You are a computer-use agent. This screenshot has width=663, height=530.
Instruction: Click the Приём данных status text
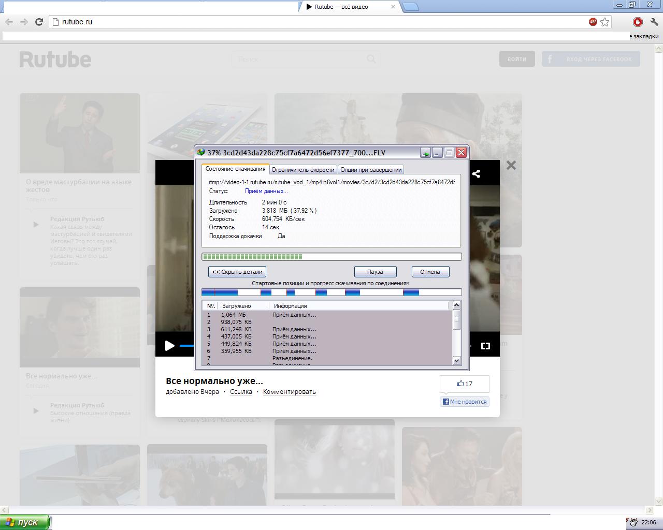tap(266, 191)
